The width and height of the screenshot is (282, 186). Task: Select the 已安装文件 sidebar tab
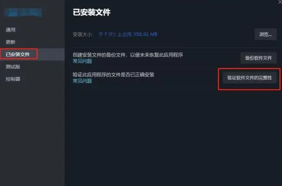coord(18,54)
